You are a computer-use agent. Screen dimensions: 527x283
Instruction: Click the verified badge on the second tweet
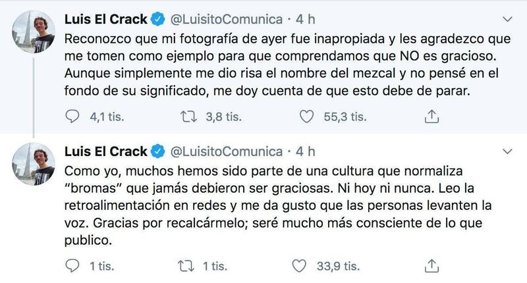pyautogui.click(x=157, y=151)
